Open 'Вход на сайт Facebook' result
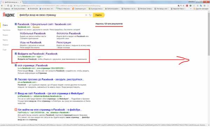The height and width of the screenshot is (129, 210). (x=51, y=93)
